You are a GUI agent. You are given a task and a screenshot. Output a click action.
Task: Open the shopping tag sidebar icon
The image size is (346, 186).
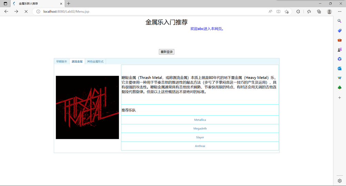(x=339, y=30)
